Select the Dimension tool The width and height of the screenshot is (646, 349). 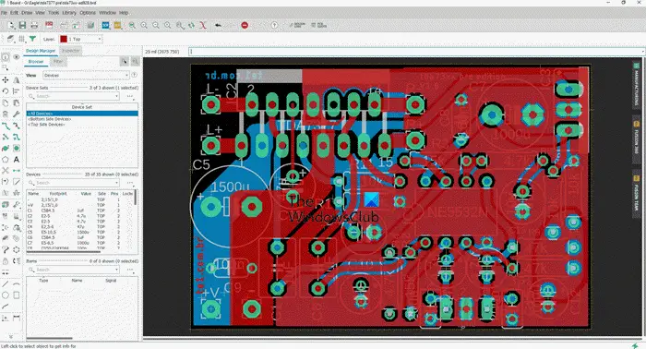(17, 319)
